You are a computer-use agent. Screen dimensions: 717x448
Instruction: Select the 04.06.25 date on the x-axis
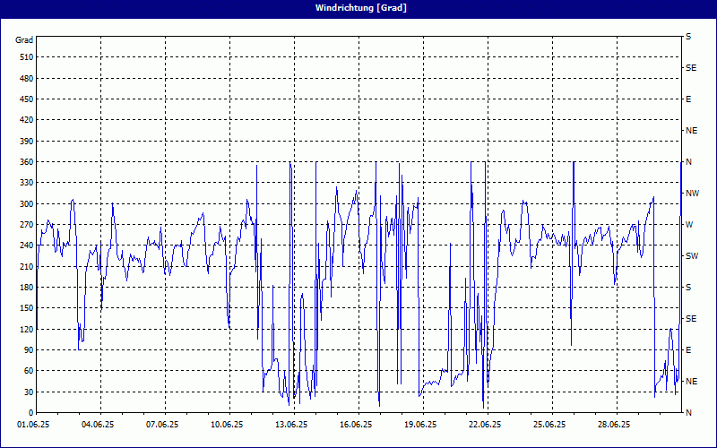100,426
